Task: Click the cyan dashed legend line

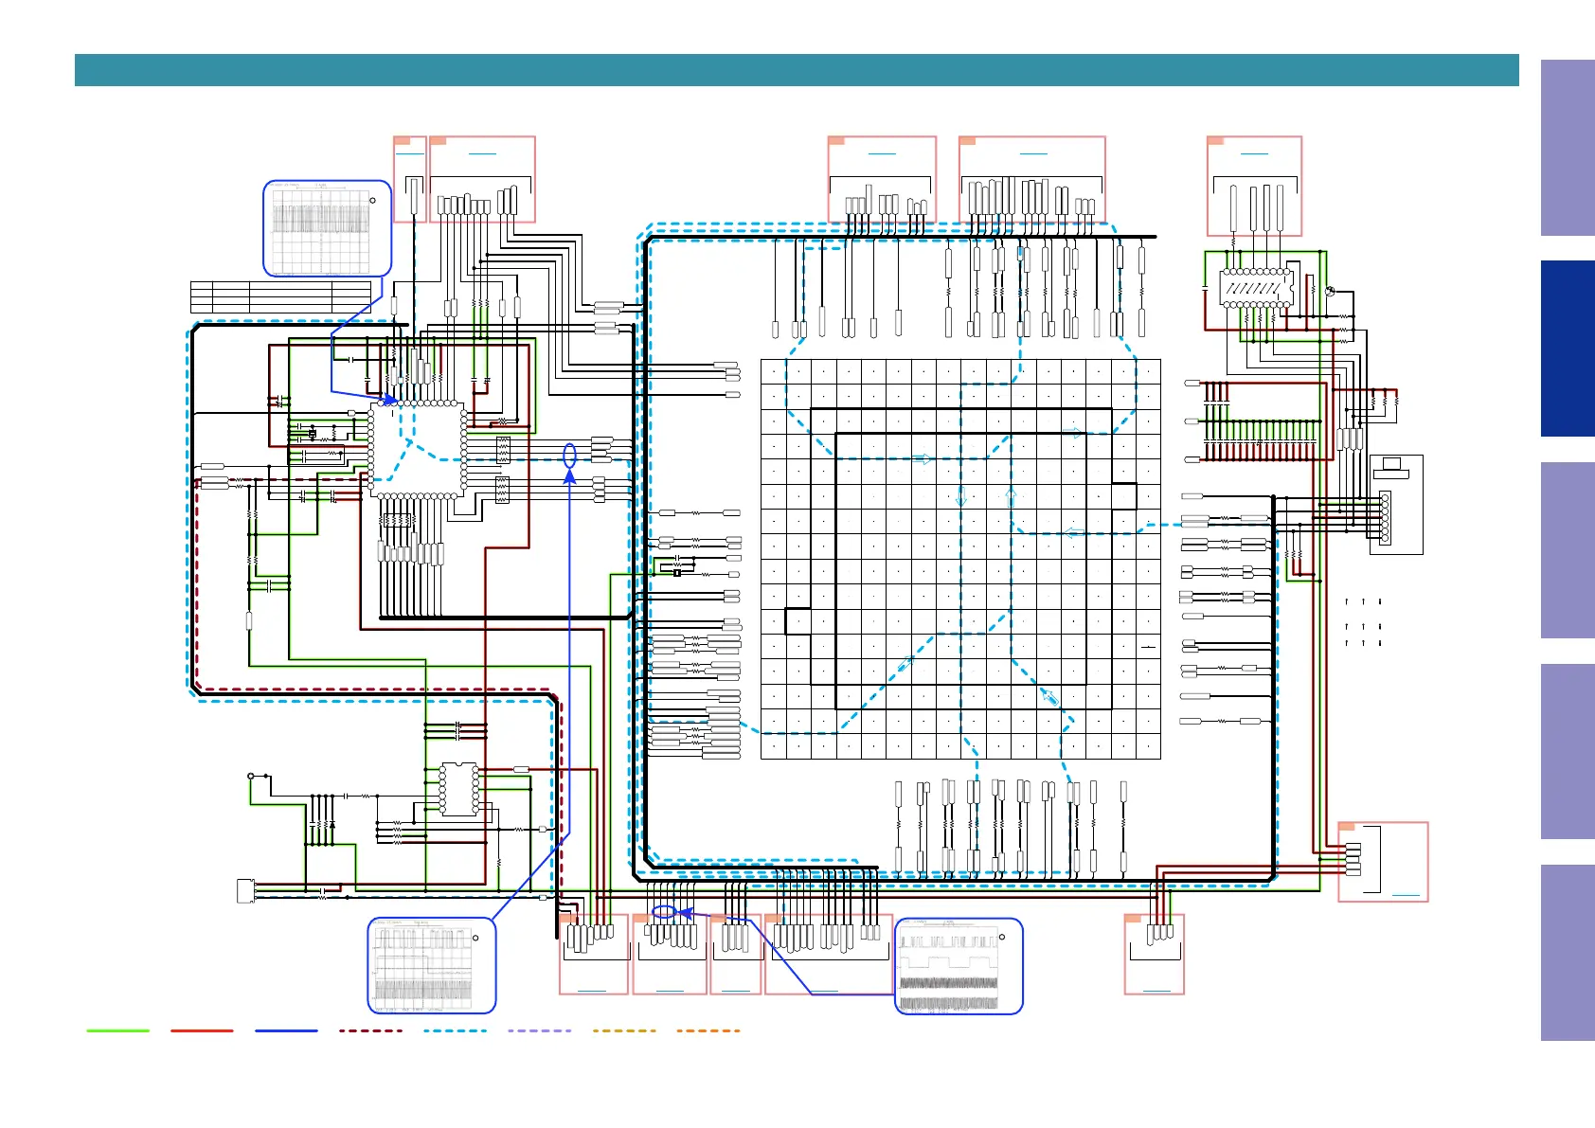Action: (x=455, y=1030)
